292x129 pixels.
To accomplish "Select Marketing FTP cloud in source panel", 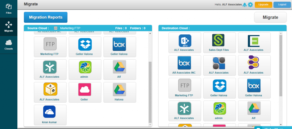I will click(x=50, y=47).
